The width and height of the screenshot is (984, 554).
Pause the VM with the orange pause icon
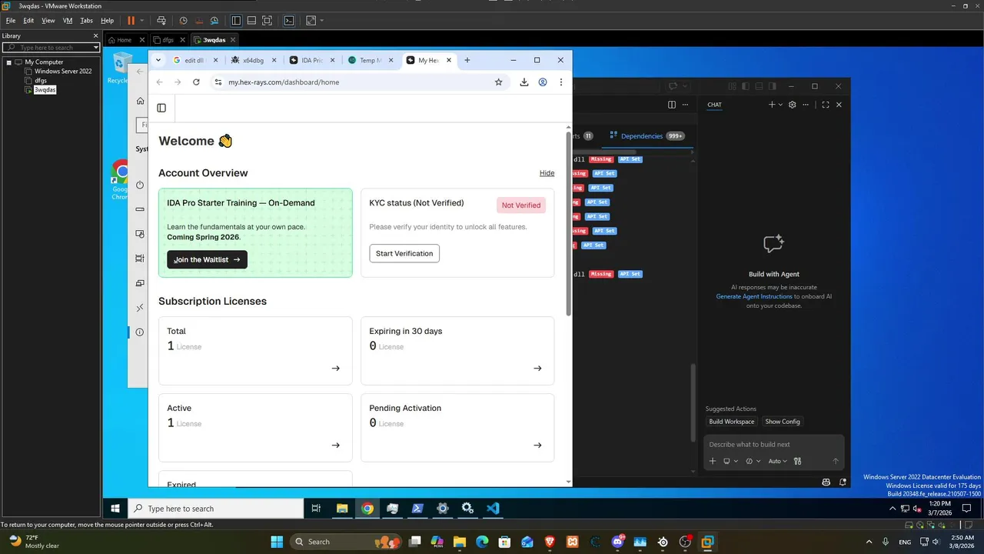click(x=131, y=21)
